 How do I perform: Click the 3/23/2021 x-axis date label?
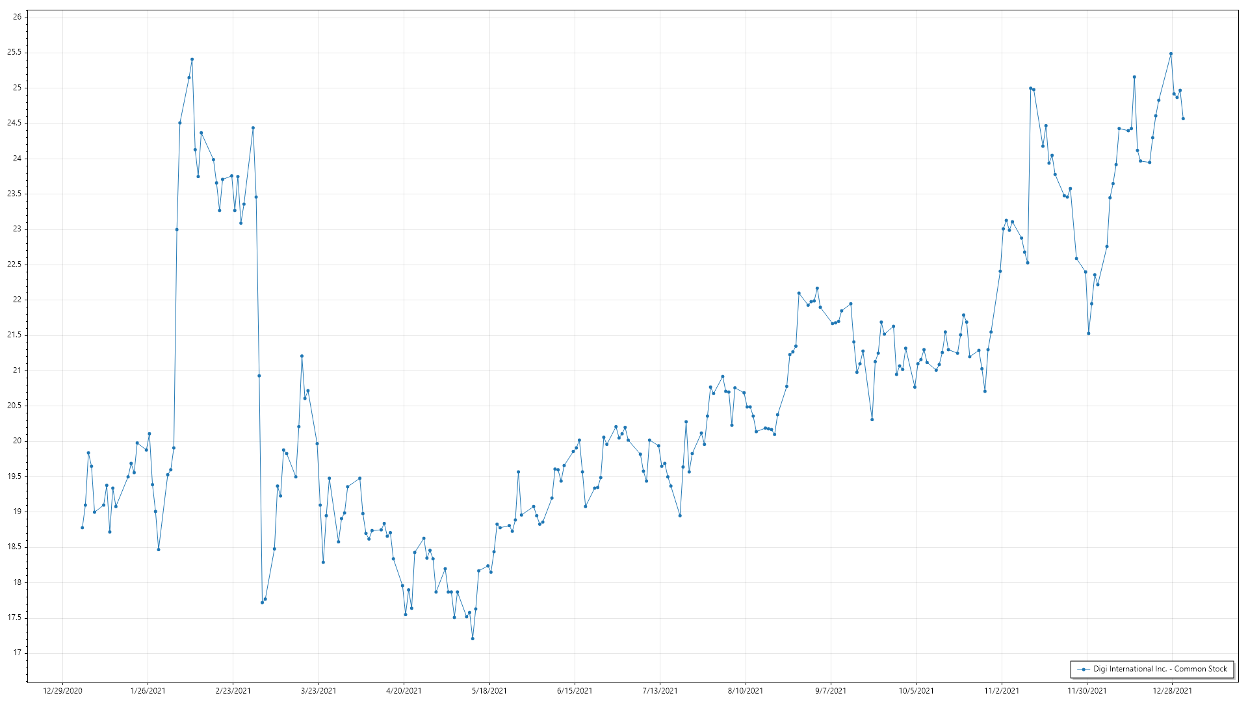318,690
